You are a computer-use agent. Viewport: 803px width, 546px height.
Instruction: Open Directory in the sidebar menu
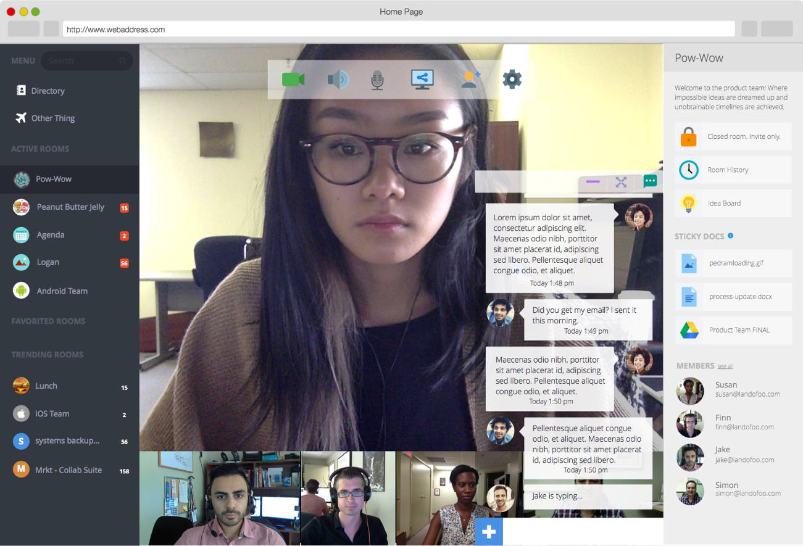pos(48,91)
